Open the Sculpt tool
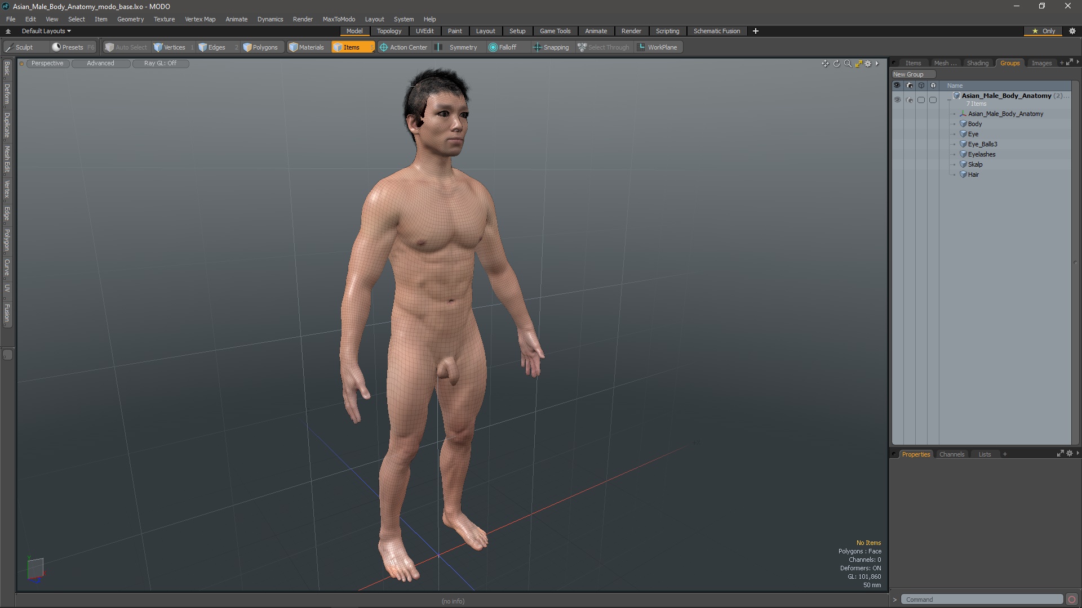This screenshot has height=608, width=1082. pyautogui.click(x=20, y=47)
